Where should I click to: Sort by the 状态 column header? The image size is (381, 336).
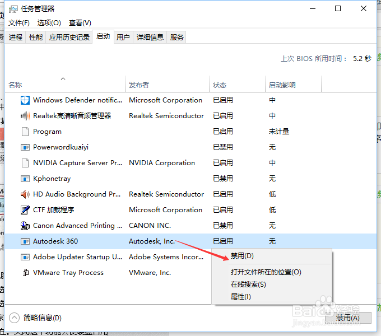[x=237, y=85]
